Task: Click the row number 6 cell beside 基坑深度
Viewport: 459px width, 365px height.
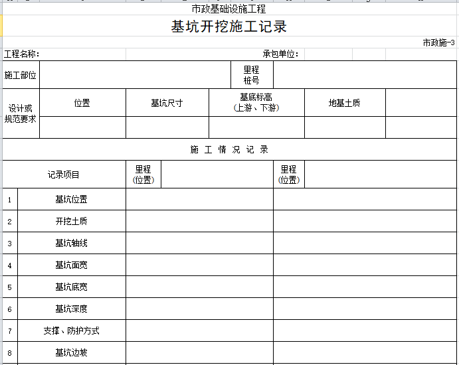Action: tap(10, 309)
